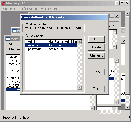Click the Mailbox directory path text
This screenshot has height=122, width=131.
[53, 28]
